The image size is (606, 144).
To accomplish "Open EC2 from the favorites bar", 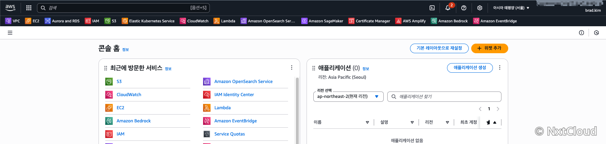I will coord(32,21).
